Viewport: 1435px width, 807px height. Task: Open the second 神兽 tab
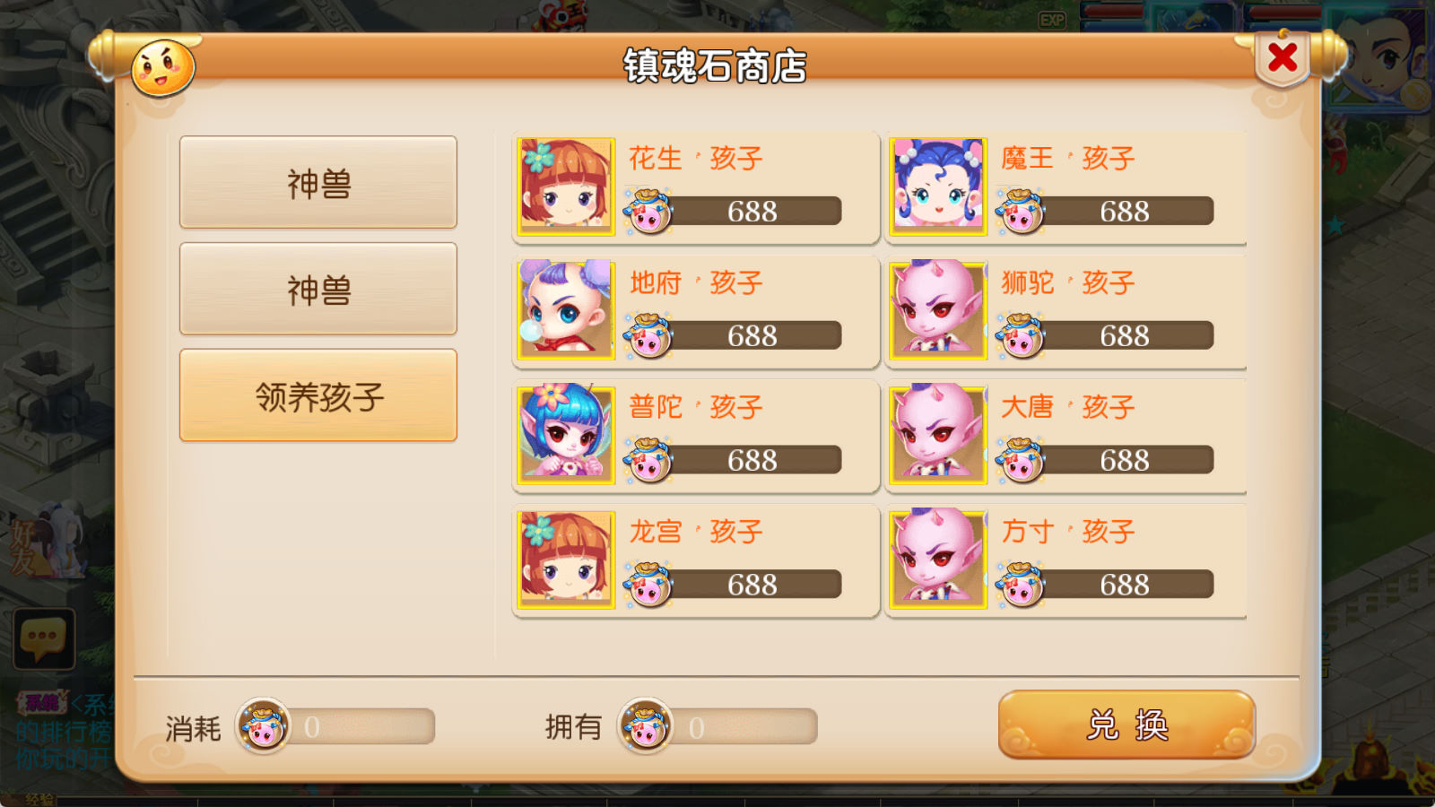[x=318, y=289]
